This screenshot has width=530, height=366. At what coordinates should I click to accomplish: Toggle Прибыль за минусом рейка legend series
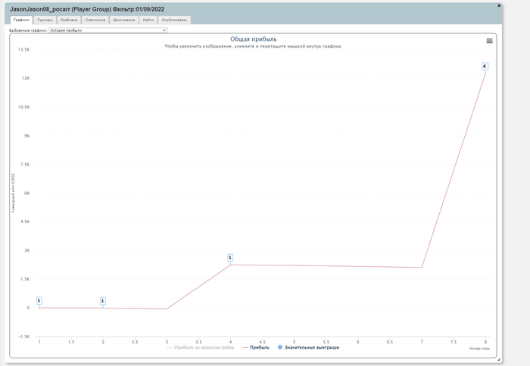click(x=201, y=347)
